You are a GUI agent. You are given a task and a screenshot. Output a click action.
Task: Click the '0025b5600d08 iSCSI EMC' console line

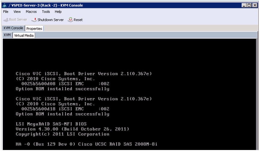[x=65, y=84]
